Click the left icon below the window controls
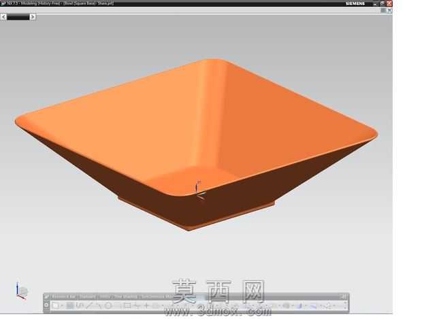Viewport: 435px width, 319px height. pos(383,10)
